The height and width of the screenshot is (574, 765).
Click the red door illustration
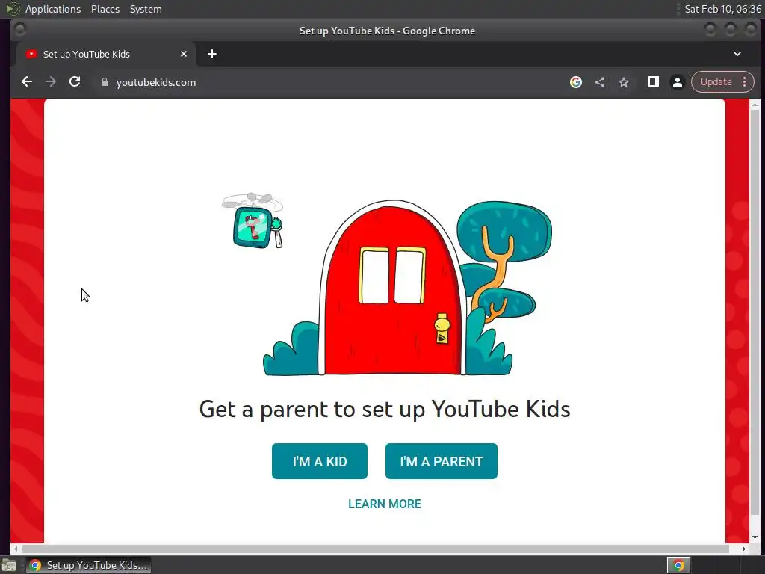(393, 289)
